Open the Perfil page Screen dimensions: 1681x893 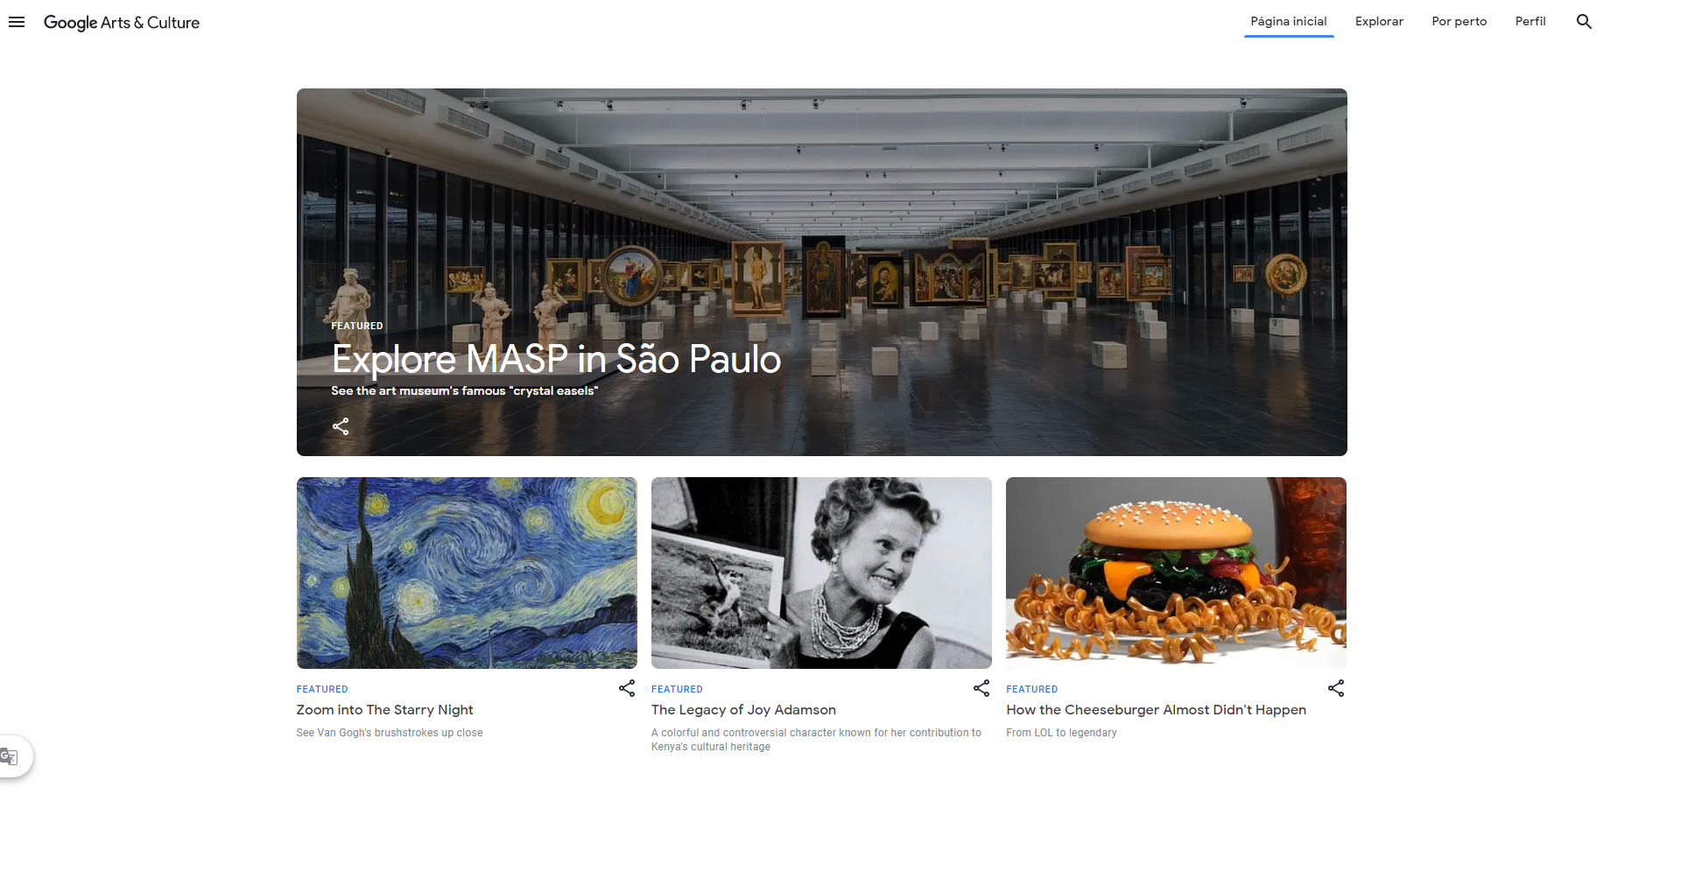(x=1530, y=21)
